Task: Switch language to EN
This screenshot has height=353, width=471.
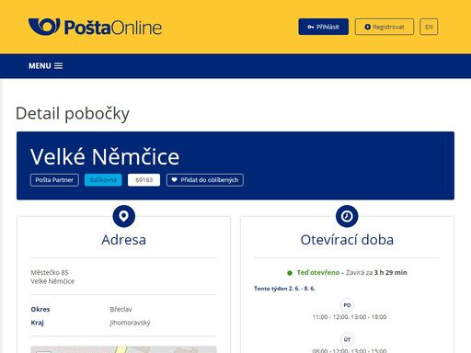Action: (x=429, y=27)
